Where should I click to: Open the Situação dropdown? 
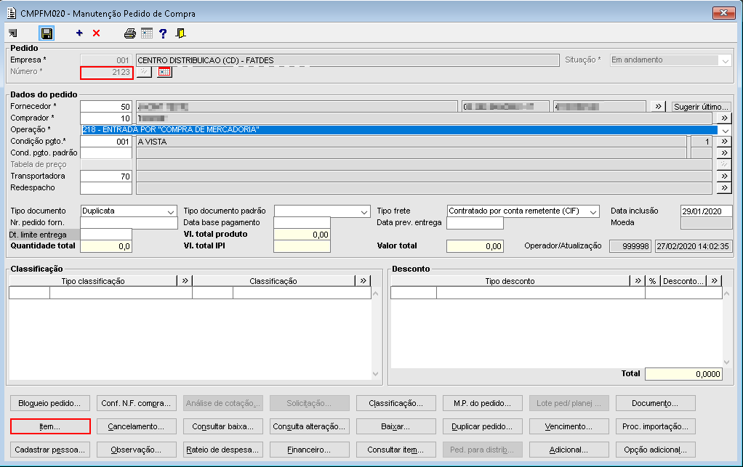(x=725, y=60)
